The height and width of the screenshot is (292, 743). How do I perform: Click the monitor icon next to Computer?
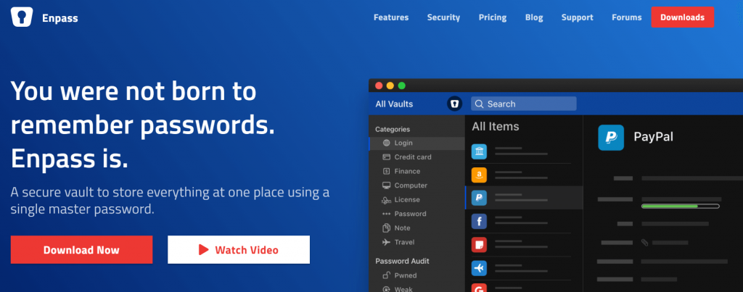386,185
